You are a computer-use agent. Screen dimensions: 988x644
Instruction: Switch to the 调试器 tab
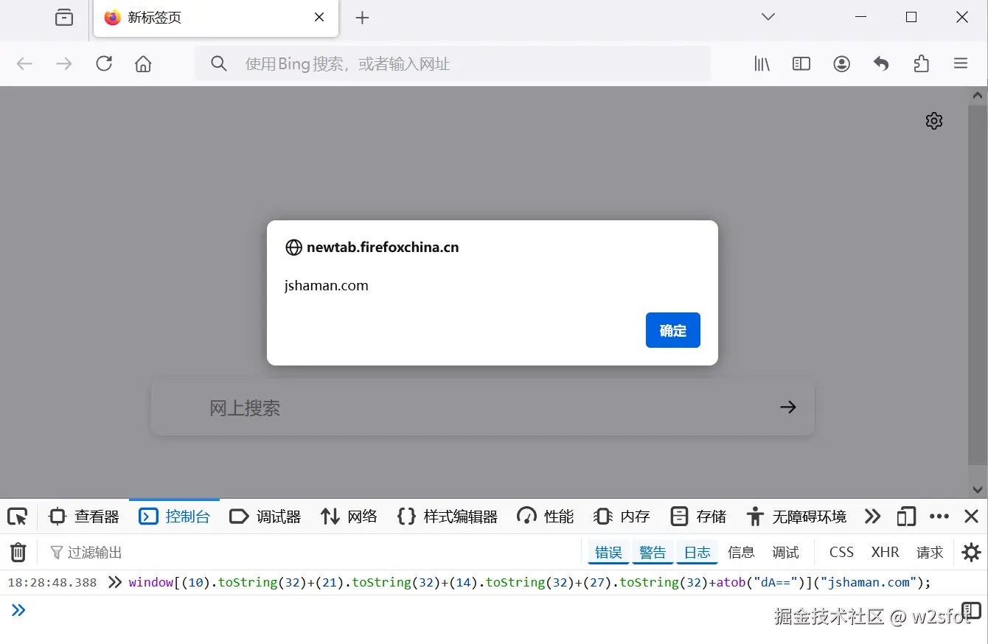coord(265,517)
